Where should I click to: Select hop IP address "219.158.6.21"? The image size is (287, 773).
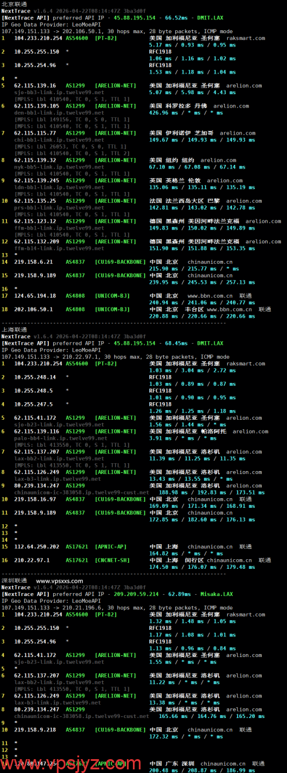click(x=34, y=261)
